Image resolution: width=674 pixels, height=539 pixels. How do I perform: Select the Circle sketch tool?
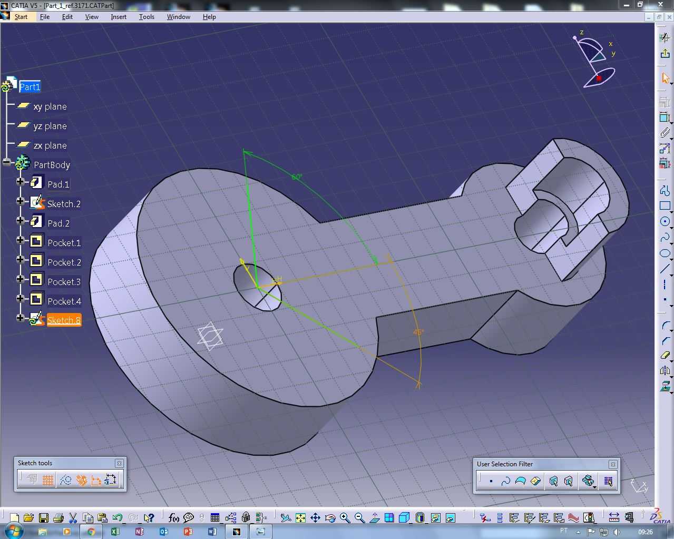coord(665,222)
